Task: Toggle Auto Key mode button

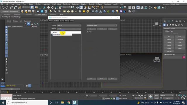Action: coord(156,95)
